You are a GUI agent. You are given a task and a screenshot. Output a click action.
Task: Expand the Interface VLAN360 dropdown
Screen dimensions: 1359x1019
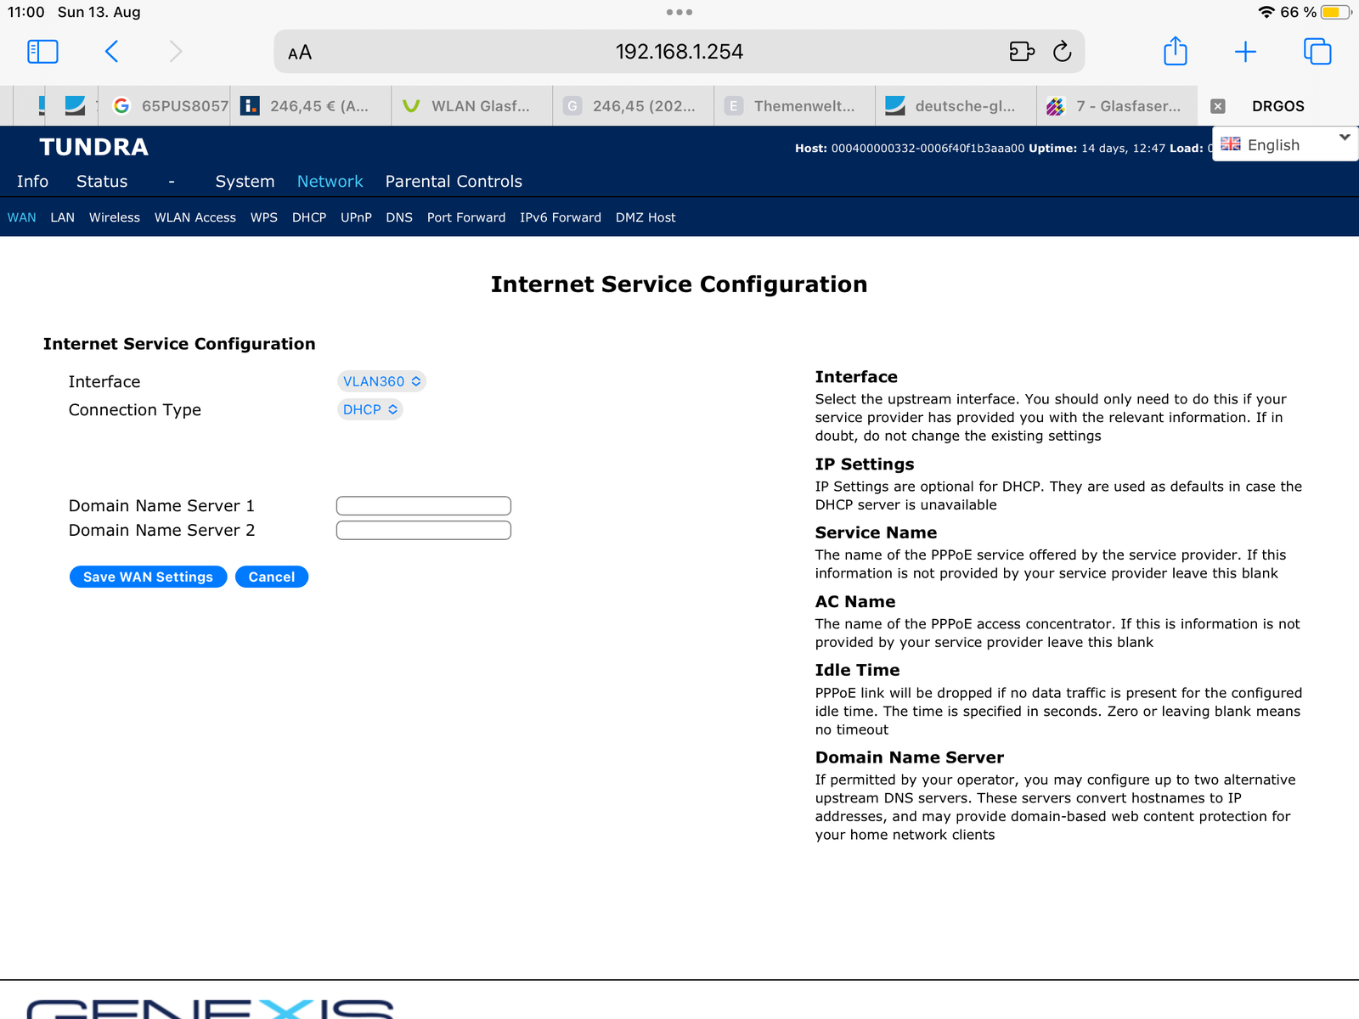click(381, 381)
